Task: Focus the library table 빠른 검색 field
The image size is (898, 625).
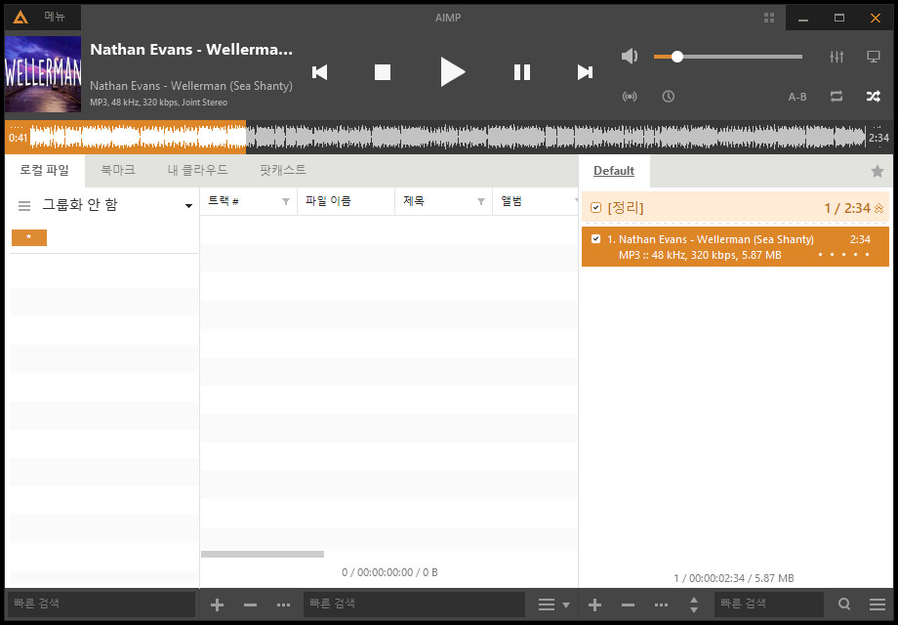Action: pos(414,604)
